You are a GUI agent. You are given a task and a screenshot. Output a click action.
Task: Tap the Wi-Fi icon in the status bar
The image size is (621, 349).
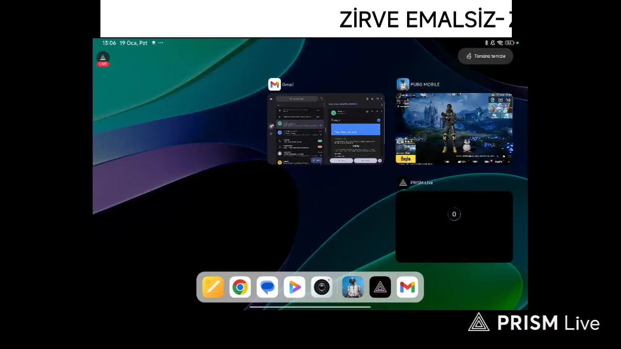coord(500,43)
